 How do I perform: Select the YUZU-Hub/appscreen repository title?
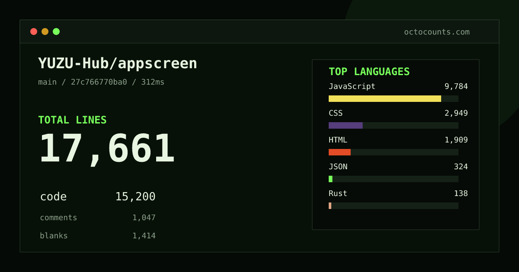(118, 63)
